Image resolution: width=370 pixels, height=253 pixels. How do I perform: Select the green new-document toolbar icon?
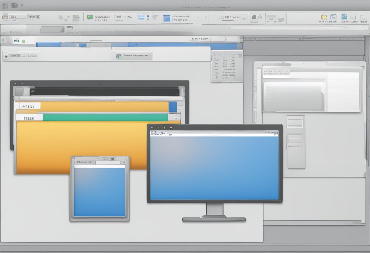pos(90,16)
